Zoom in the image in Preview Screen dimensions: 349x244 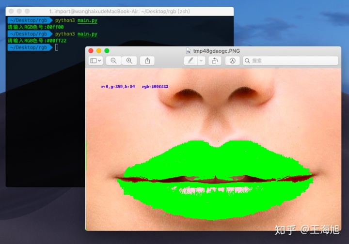point(129,61)
